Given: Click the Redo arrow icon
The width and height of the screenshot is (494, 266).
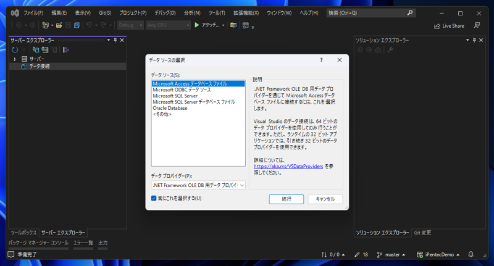Looking at the screenshot, I should pos(103,25).
